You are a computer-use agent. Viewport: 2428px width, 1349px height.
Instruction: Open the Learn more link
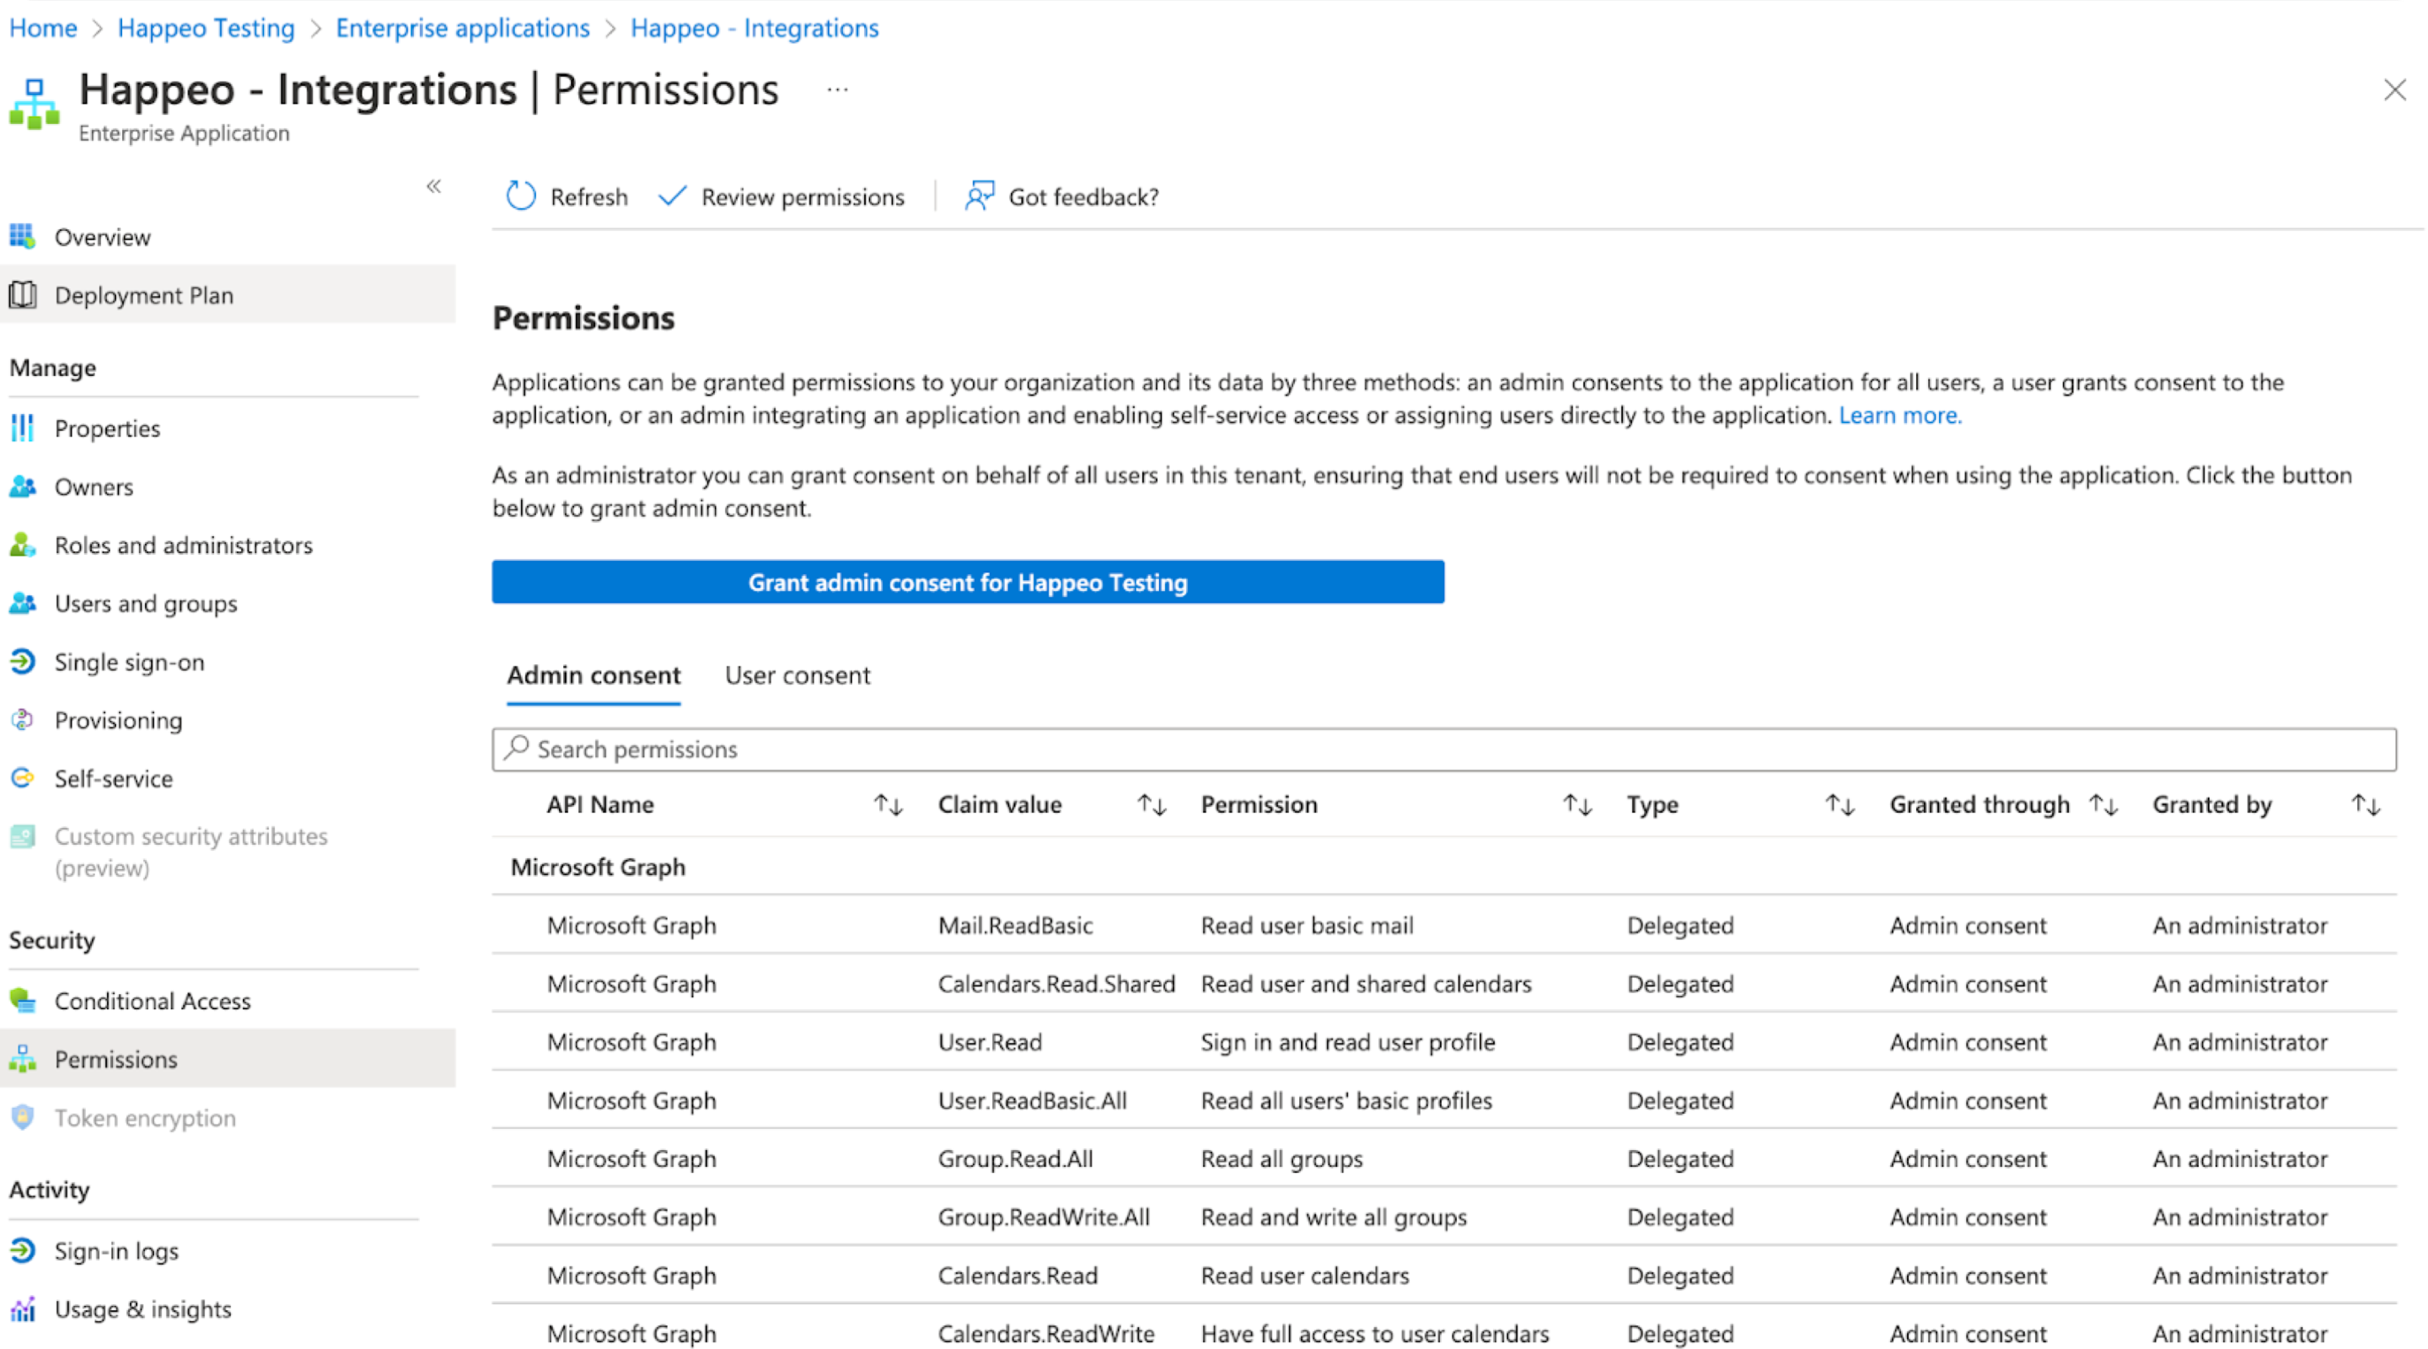coord(1899,415)
